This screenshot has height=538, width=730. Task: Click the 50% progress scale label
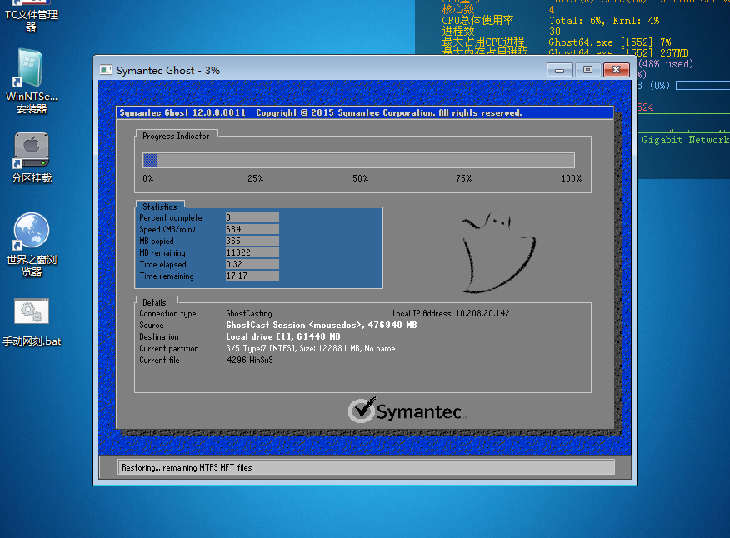click(360, 178)
